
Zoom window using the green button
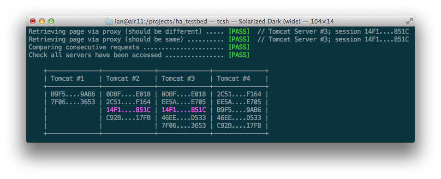[x=51, y=21]
